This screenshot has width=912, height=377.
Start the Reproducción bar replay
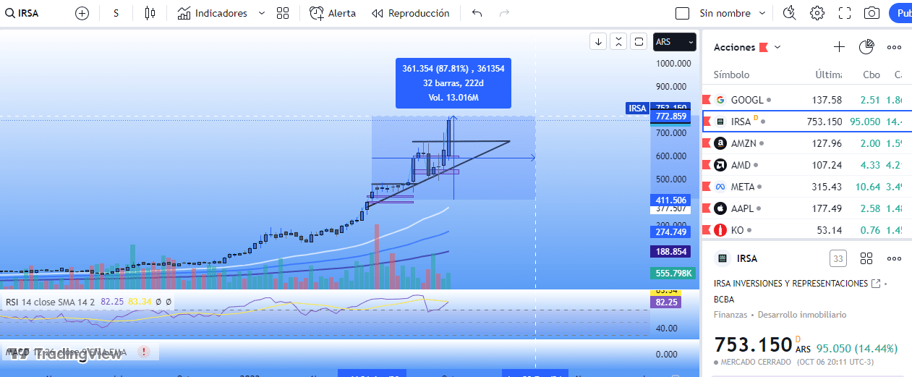(x=411, y=13)
